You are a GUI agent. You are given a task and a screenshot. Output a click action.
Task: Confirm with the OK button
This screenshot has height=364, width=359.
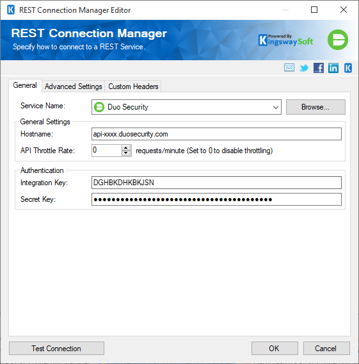[275, 348]
